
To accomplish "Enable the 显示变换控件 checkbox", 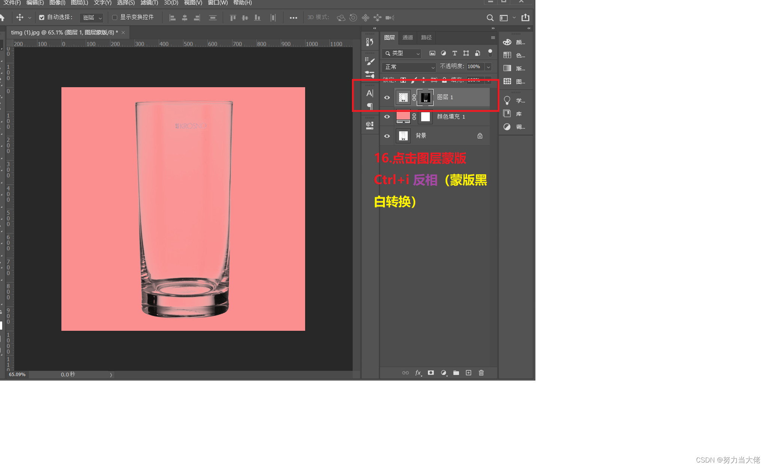I will [x=115, y=17].
